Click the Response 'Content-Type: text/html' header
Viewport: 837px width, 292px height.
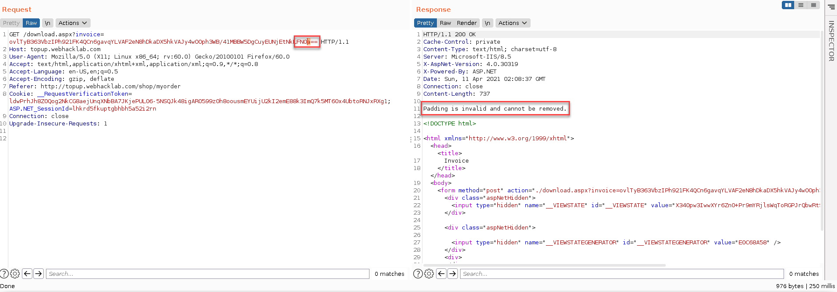click(x=490, y=49)
